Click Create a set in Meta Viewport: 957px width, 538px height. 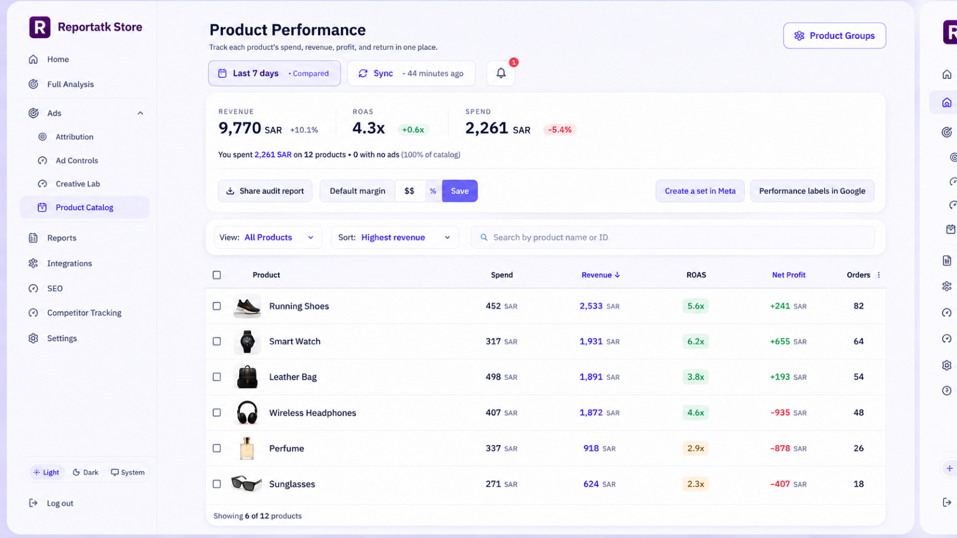coord(700,191)
